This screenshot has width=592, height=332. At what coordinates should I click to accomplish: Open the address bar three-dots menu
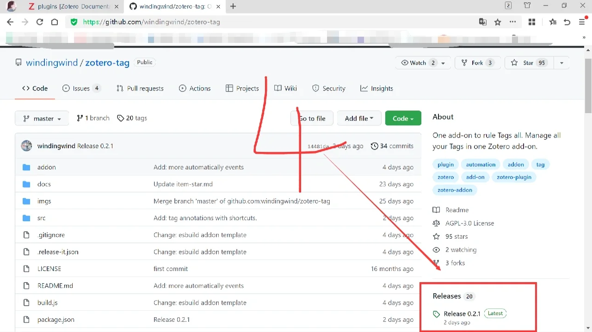coord(512,22)
